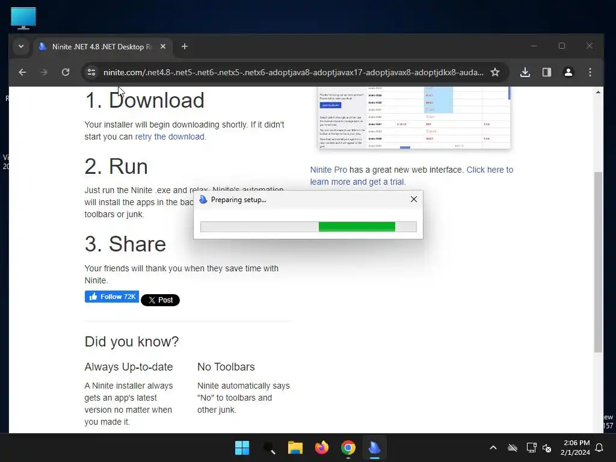Open taskbar Search icon
616x462 pixels.
tap(269, 448)
